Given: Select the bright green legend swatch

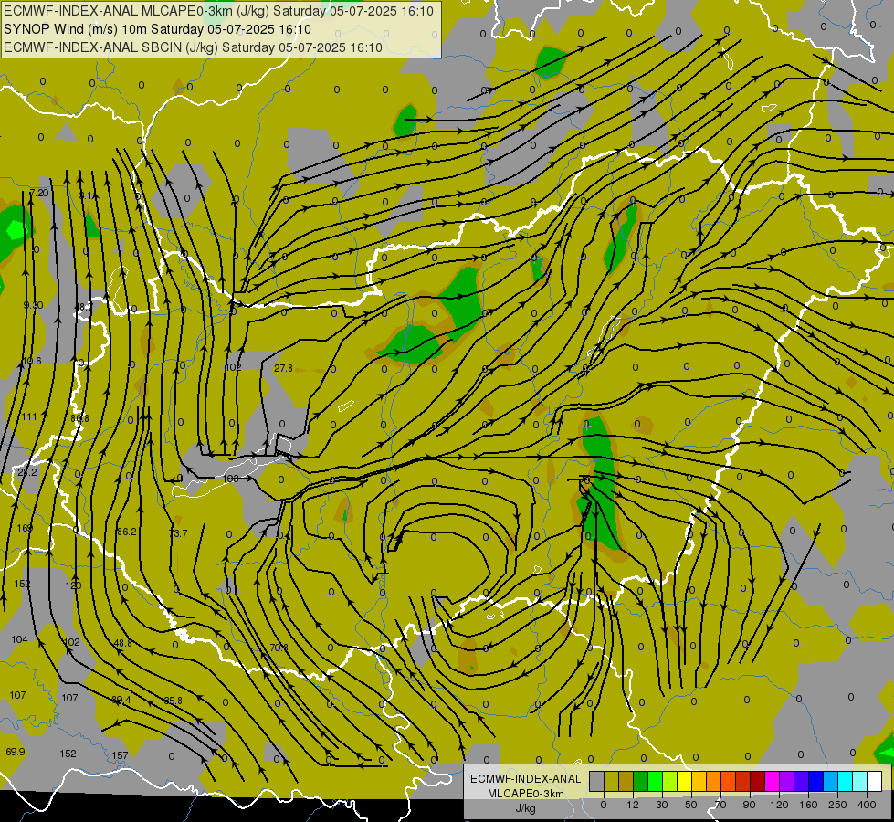Looking at the screenshot, I should 656,781.
